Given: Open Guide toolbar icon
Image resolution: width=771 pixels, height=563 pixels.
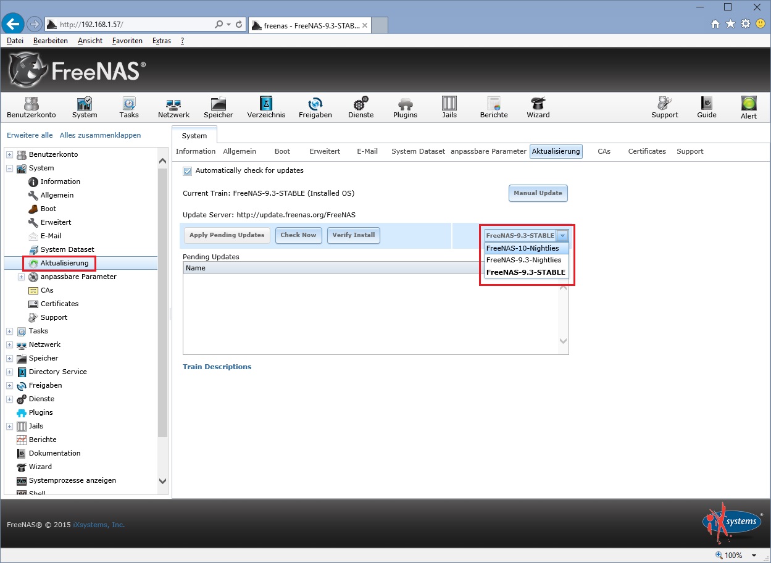Looking at the screenshot, I should 707,107.
